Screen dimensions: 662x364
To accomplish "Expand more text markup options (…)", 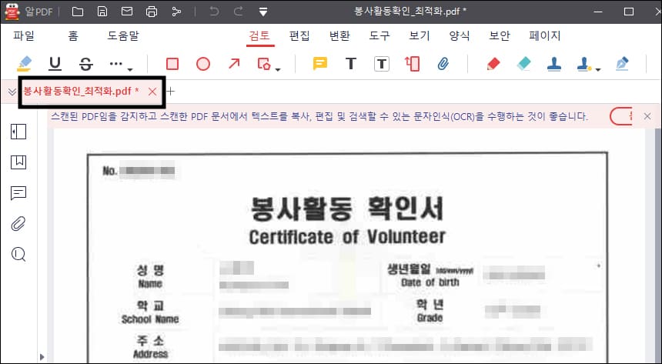I will 120,65.
